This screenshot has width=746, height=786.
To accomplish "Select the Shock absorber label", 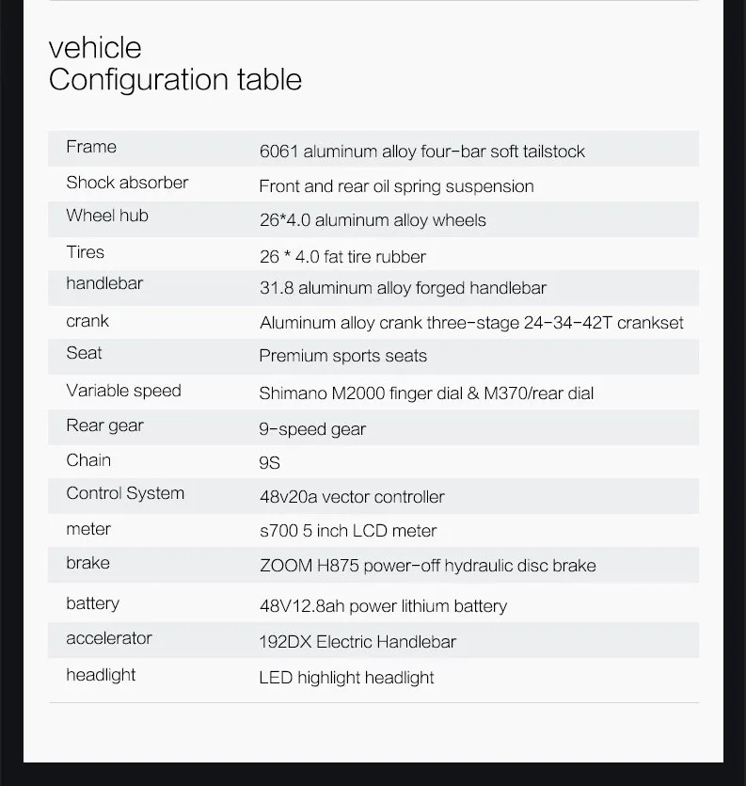I will [x=127, y=183].
